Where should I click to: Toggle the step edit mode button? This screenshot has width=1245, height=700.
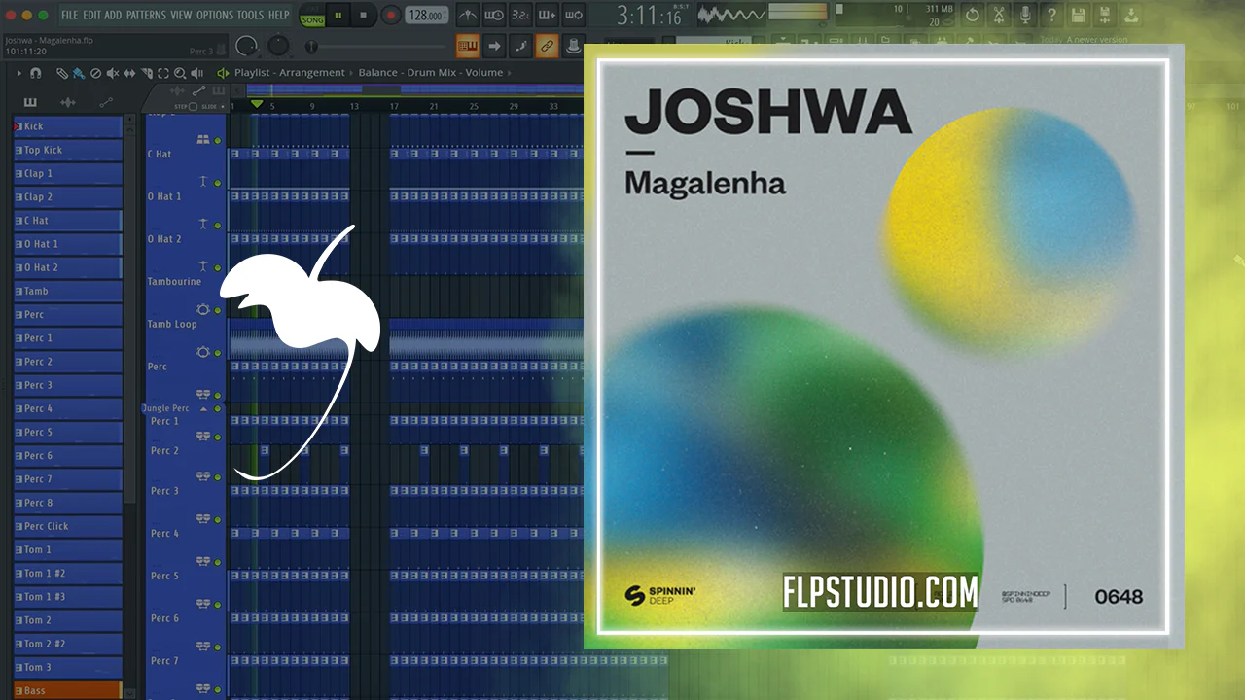coord(520,46)
